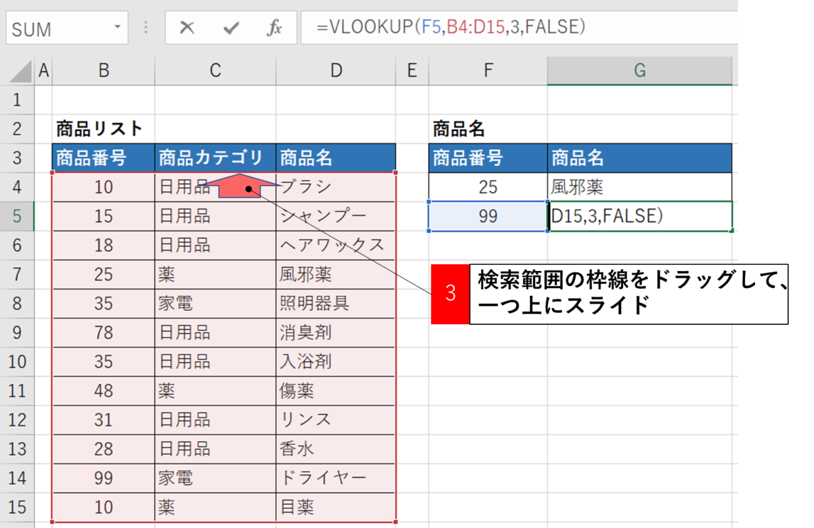The image size is (814, 528).
Task: Click the 商品名 title in cell F2
Action: pyautogui.click(x=488, y=129)
